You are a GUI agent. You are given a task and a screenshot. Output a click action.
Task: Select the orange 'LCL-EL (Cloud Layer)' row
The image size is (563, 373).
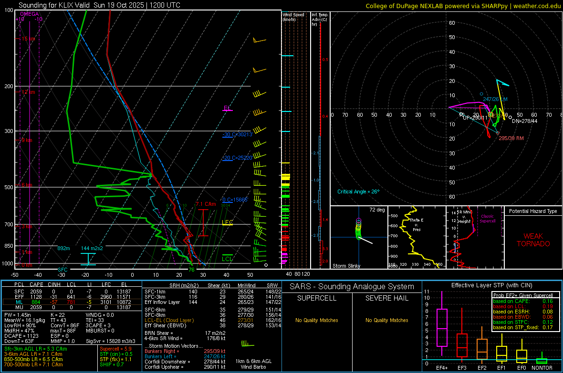213,320
